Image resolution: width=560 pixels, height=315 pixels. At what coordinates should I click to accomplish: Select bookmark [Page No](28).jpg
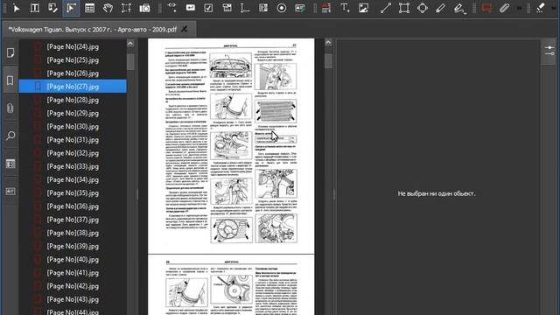tap(73, 100)
